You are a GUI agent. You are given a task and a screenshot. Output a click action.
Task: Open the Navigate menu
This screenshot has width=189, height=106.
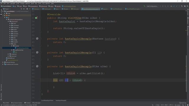point(13,4)
